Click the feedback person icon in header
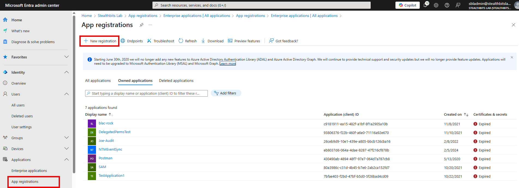 (458, 5)
